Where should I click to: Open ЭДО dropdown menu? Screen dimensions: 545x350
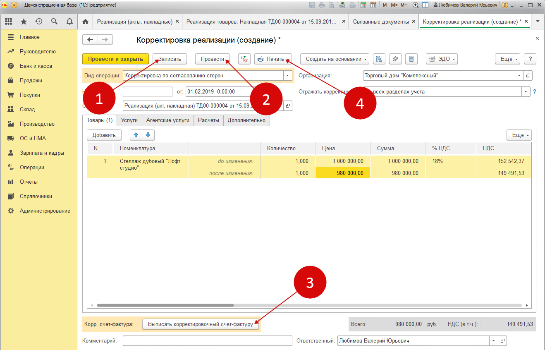(442, 59)
